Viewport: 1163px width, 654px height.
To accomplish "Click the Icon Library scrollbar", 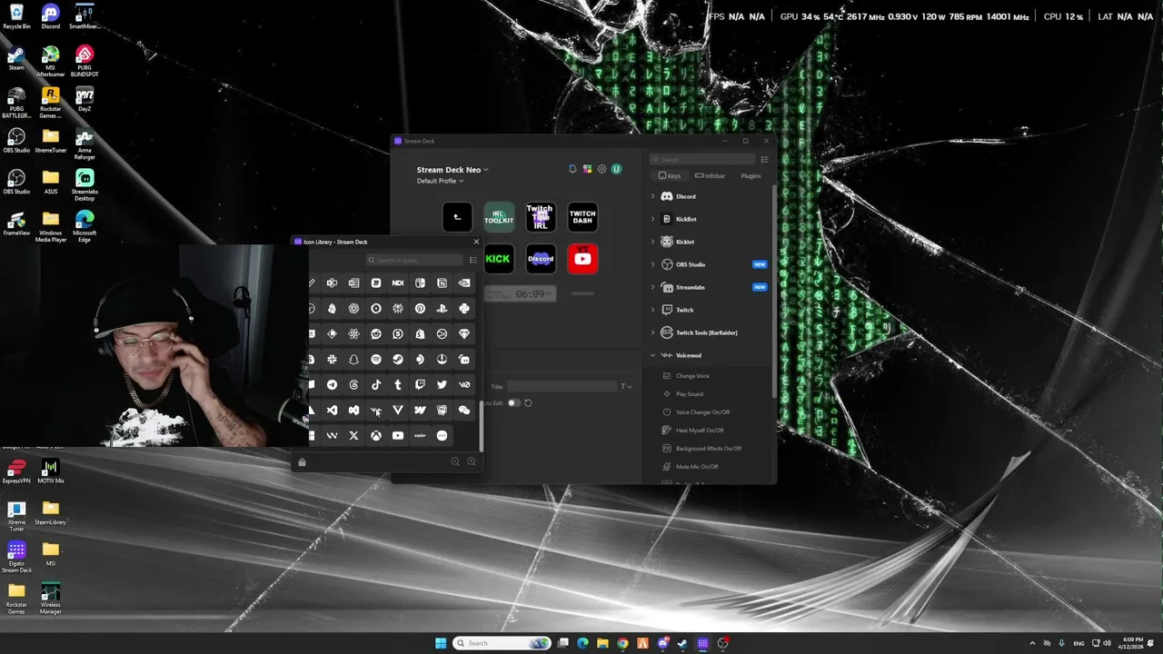I will 481,425.
